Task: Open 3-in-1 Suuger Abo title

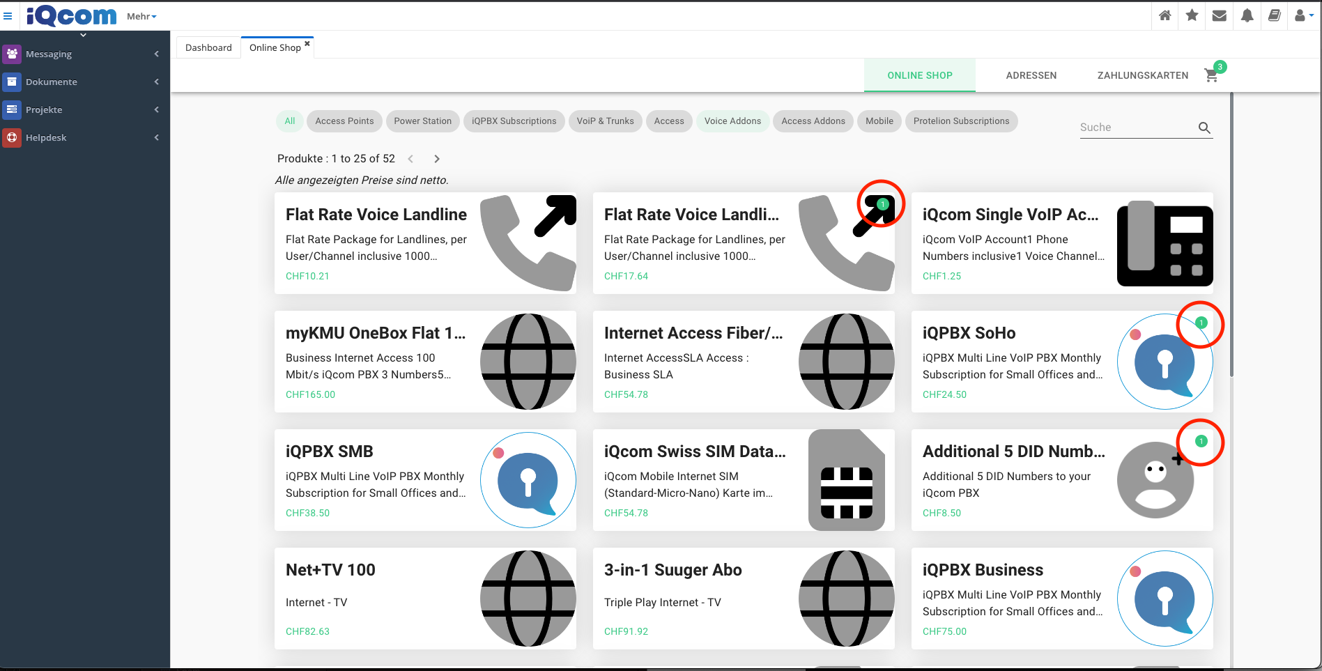Action: pos(672,570)
